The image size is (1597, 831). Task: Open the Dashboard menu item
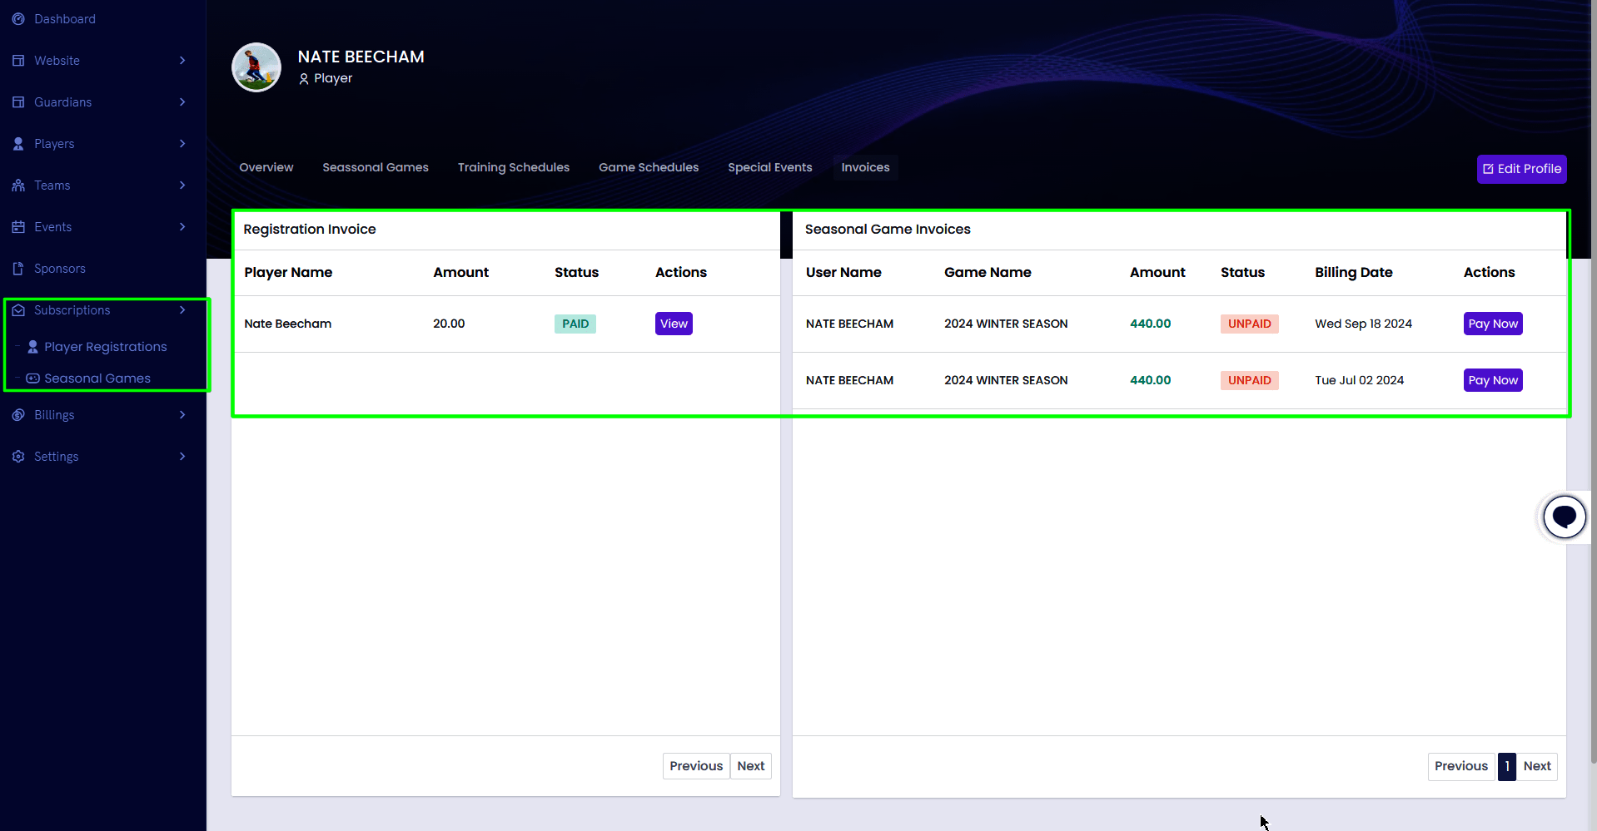pyautogui.click(x=65, y=19)
